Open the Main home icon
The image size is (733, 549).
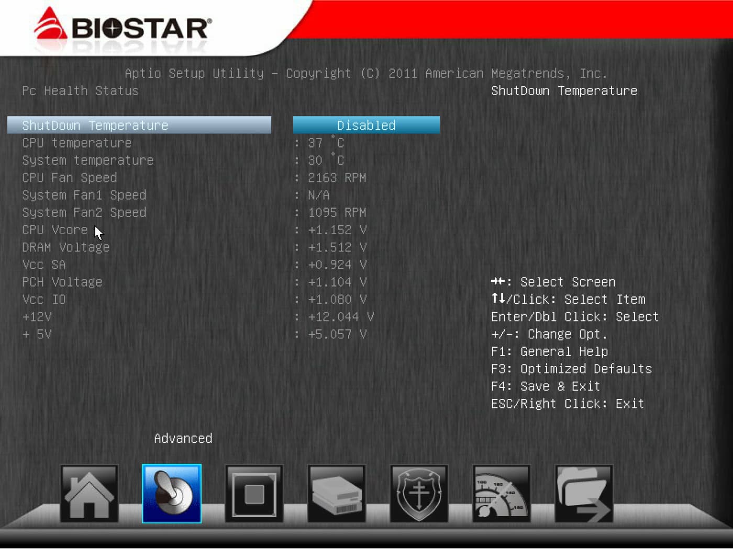(89, 494)
